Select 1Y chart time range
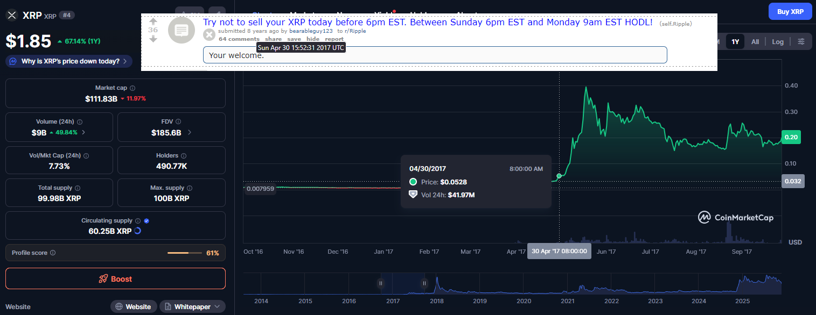 (735, 42)
